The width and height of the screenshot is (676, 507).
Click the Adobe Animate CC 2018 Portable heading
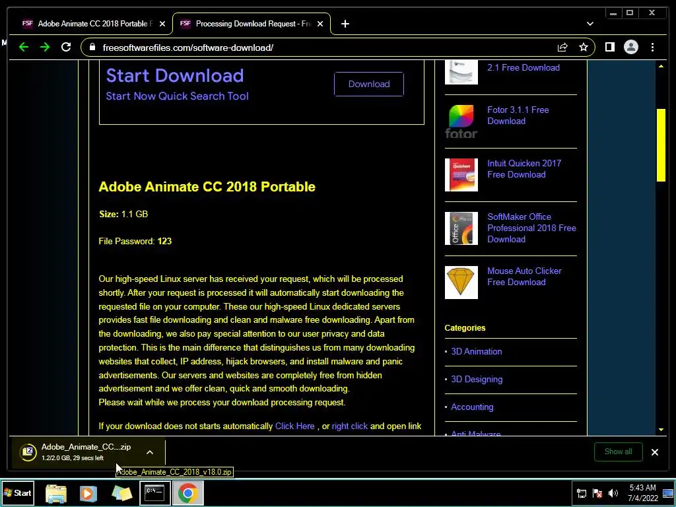click(207, 187)
